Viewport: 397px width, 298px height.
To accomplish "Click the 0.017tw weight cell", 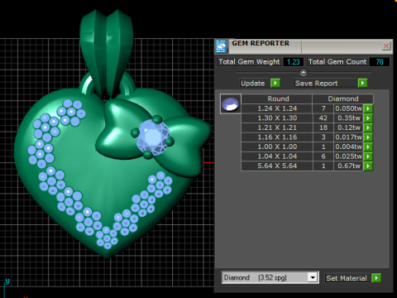I will click(x=348, y=137).
